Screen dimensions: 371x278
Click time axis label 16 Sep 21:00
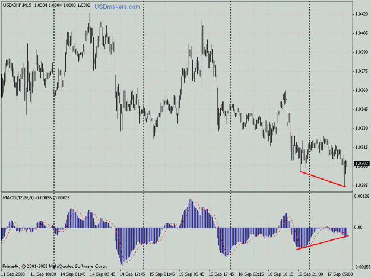tap(310, 274)
